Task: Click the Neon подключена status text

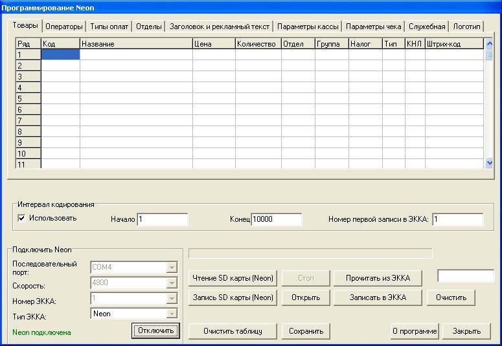Action: 41,332
